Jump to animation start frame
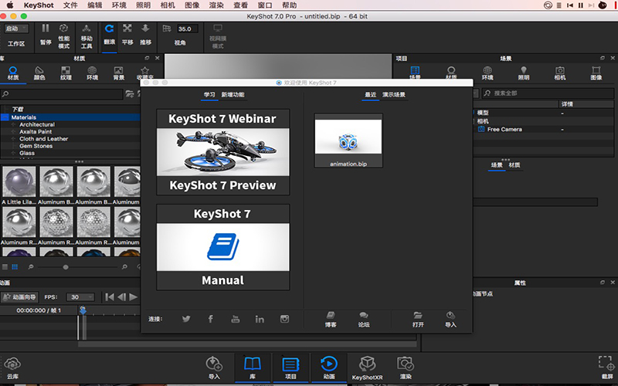Screen dimensions: 618x386 point(110,297)
